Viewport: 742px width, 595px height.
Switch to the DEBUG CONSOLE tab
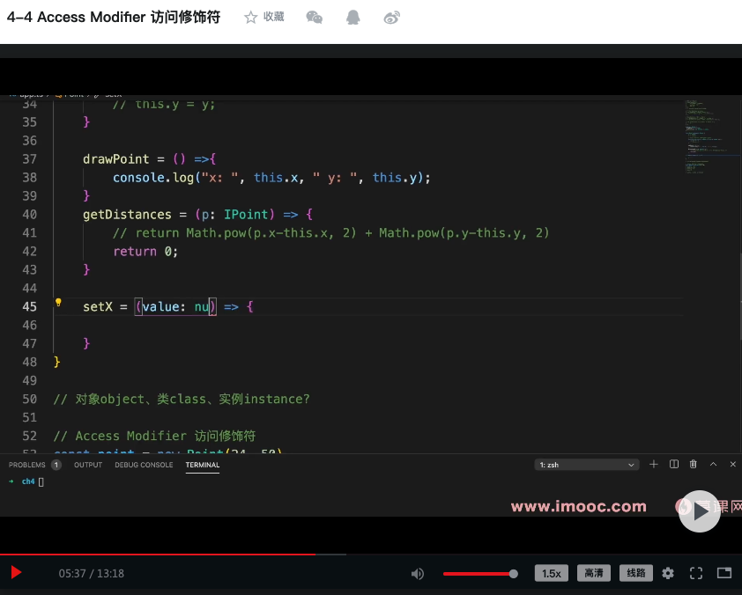point(144,465)
